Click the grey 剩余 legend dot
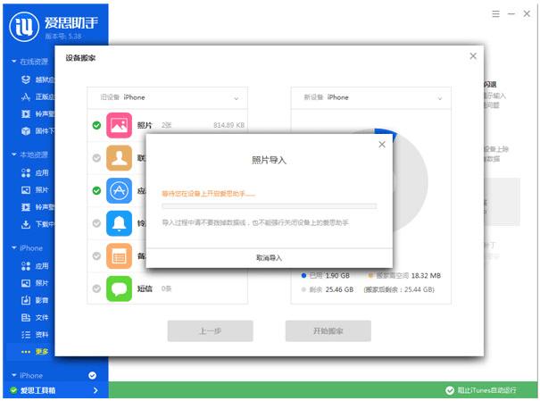 [303, 289]
